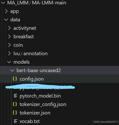Expand the activitynet folder chevron
The width and height of the screenshot is (119, 125).
(10, 28)
